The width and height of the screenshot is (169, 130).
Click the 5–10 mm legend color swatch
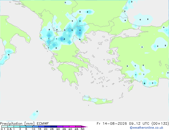29,127
